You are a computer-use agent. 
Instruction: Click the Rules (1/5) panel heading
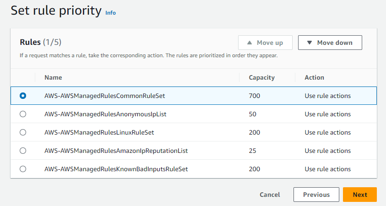click(41, 42)
